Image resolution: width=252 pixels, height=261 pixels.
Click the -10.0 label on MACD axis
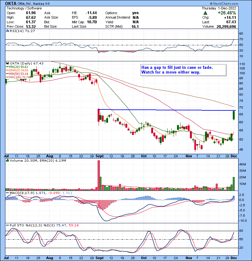point(243,221)
